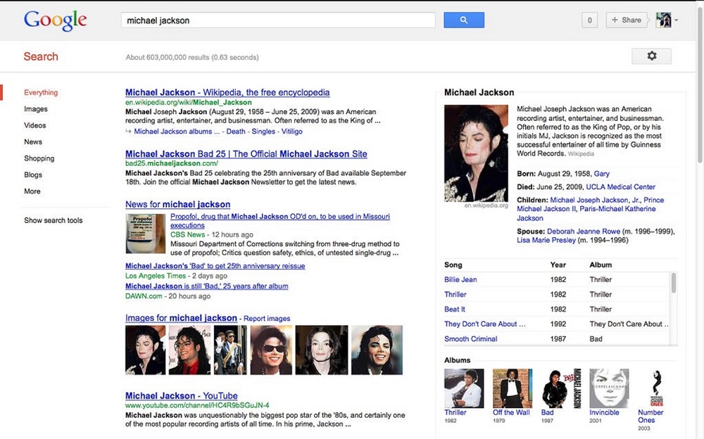Viewport: 704px width, 439px height.
Task: Open the still 'Bad,' 25 years article
Action: tap(206, 286)
